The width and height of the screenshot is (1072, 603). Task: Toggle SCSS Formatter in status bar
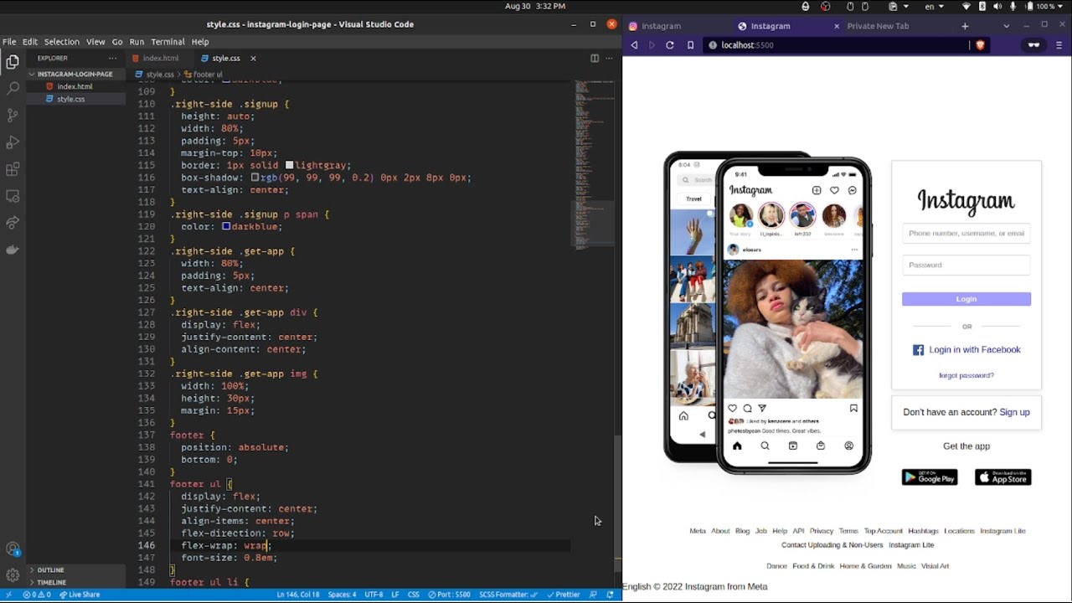[508, 595]
